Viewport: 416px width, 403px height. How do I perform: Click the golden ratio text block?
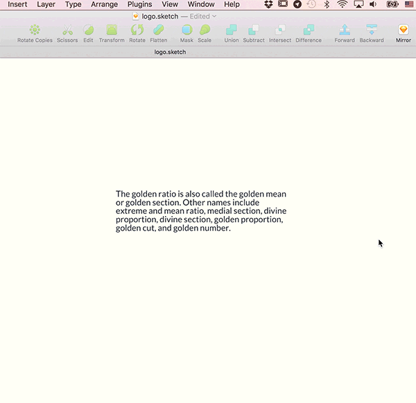pos(201,211)
